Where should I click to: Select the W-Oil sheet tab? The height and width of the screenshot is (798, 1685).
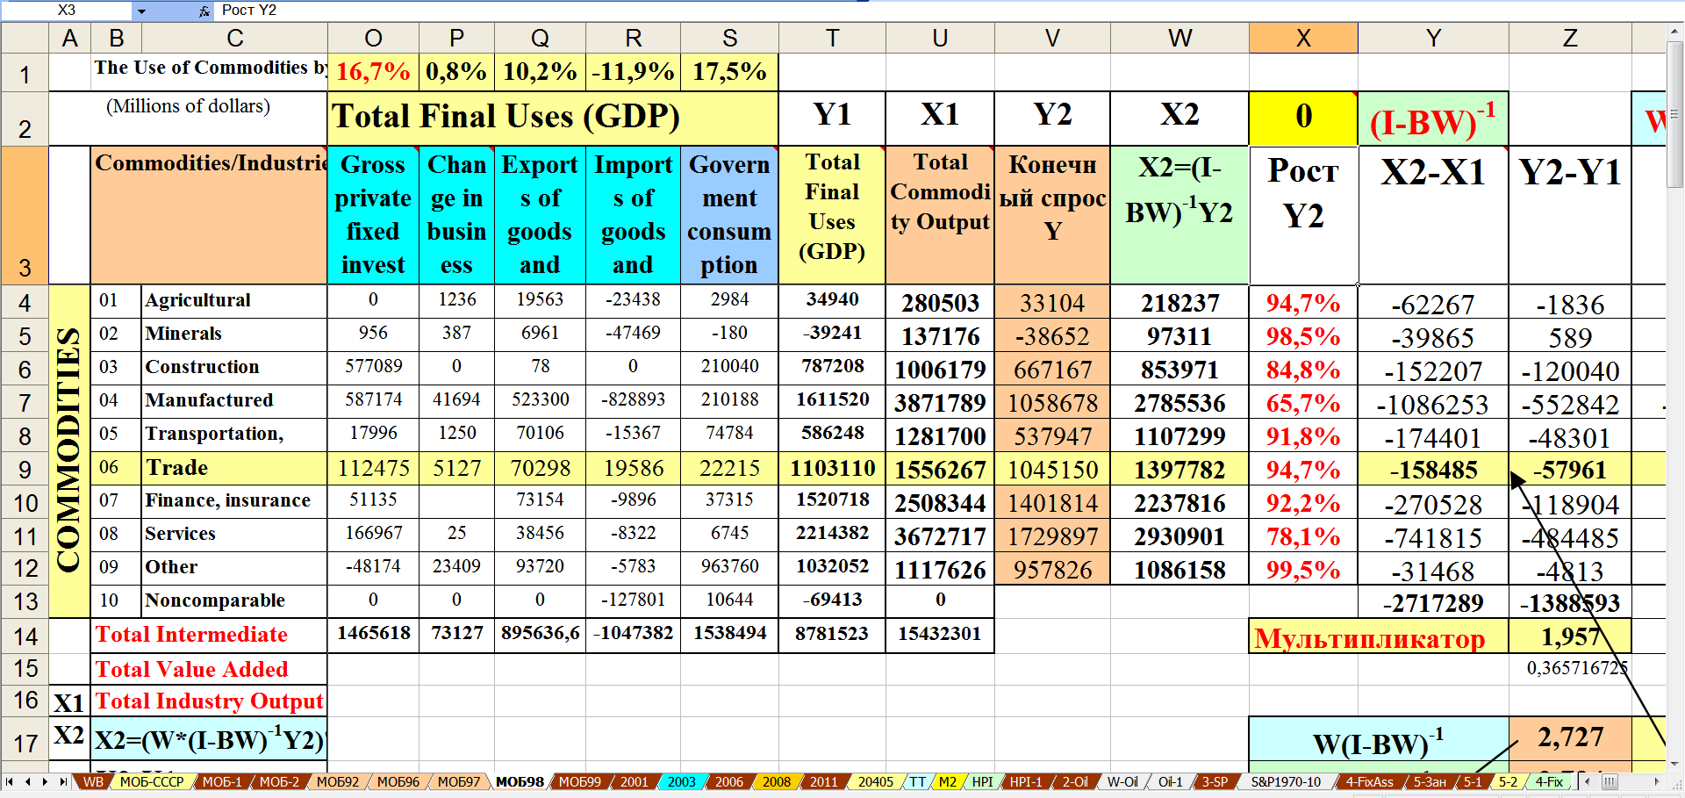(1122, 781)
